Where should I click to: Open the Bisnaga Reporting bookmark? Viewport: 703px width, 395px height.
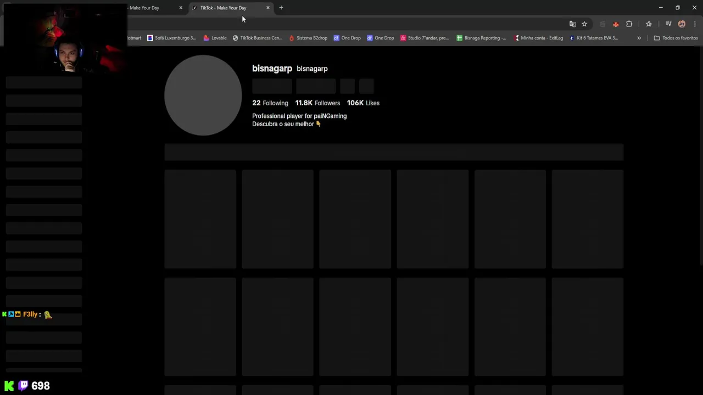click(x=481, y=38)
